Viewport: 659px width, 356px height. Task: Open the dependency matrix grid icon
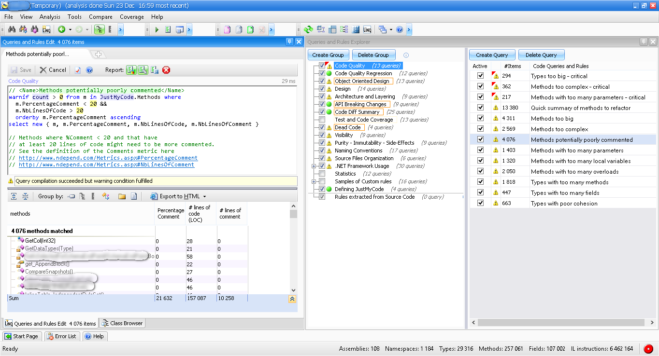pyautogui.click(x=332, y=30)
